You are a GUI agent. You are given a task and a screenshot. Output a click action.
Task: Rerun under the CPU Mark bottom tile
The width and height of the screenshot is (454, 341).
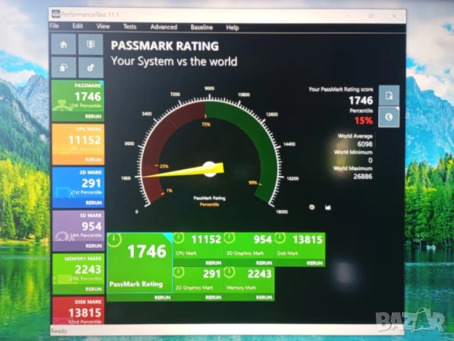coord(213,263)
